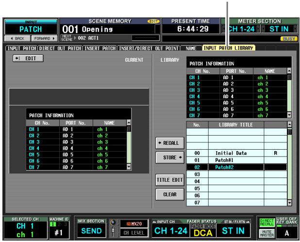Select empty library slot 04

(237, 181)
